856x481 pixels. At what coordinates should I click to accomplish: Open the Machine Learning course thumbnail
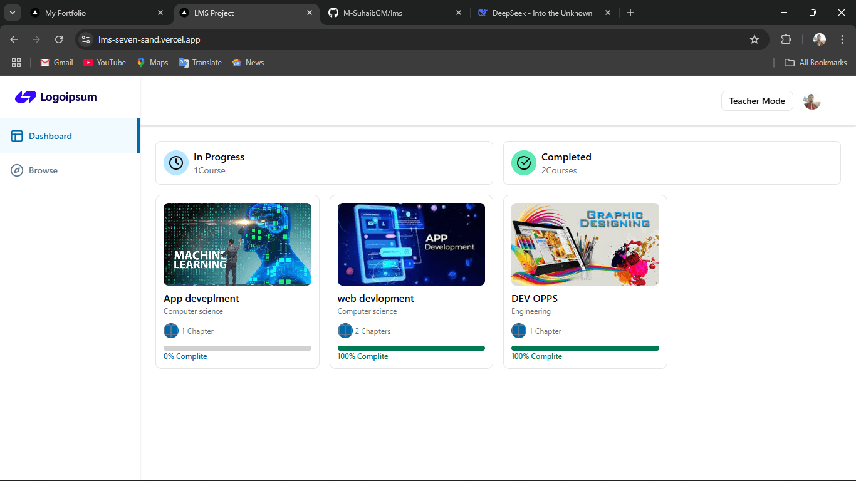pos(237,244)
